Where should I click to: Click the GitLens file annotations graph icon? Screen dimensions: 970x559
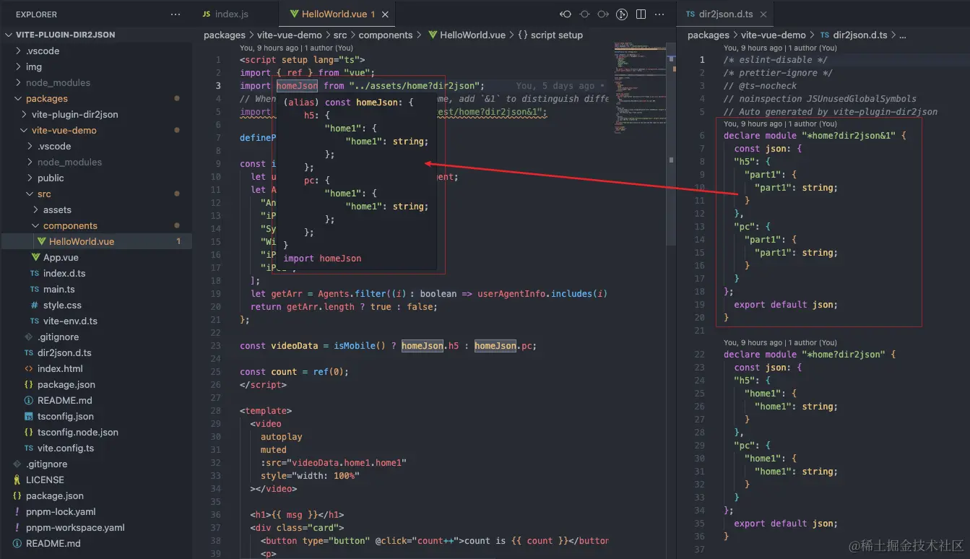[x=623, y=14]
